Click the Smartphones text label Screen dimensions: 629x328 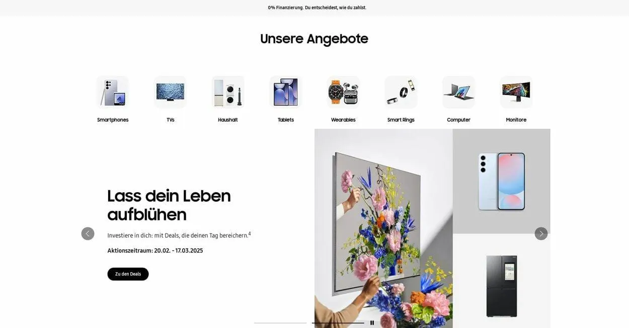(x=113, y=120)
